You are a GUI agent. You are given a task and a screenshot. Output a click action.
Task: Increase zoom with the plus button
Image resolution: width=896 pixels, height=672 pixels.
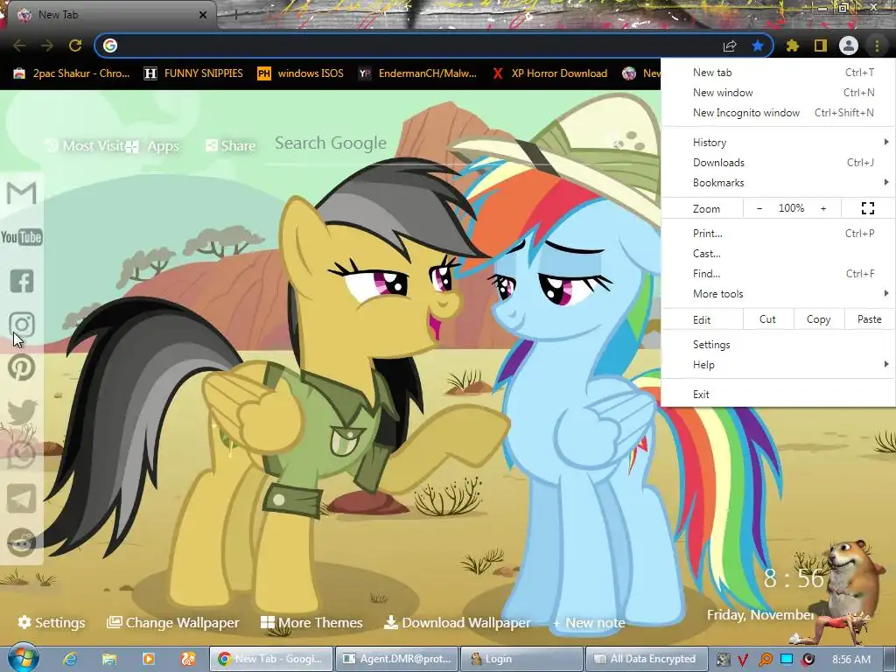[823, 208]
